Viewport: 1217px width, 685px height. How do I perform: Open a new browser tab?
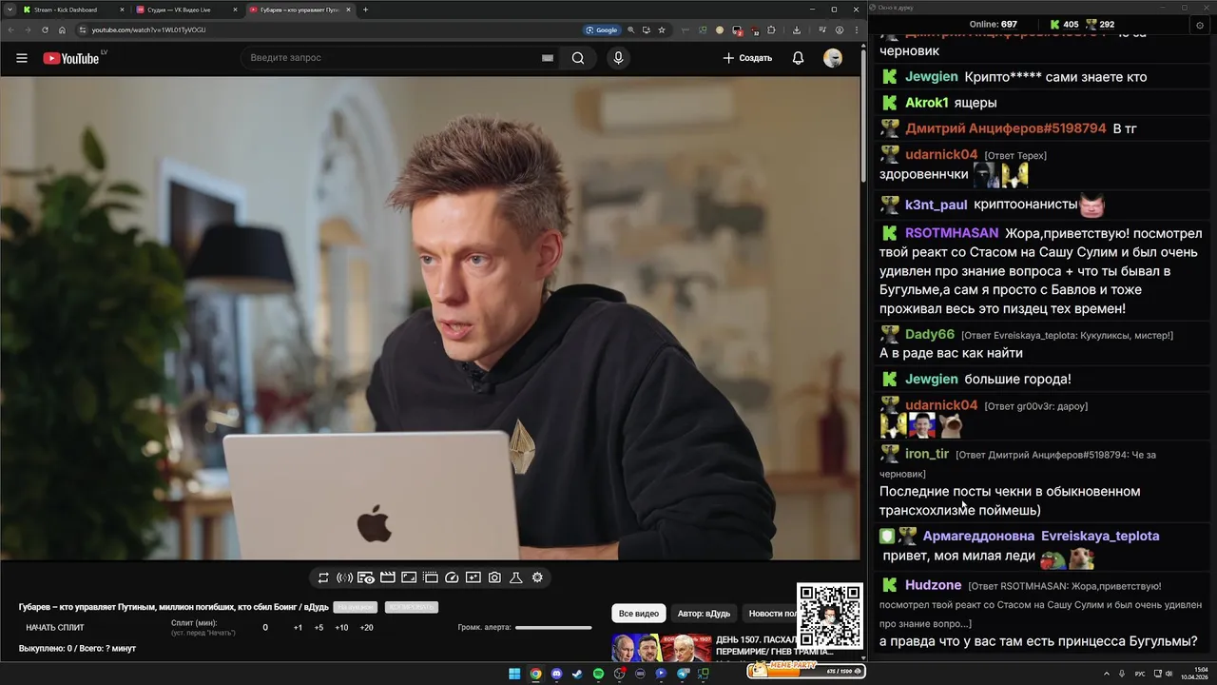click(366, 10)
